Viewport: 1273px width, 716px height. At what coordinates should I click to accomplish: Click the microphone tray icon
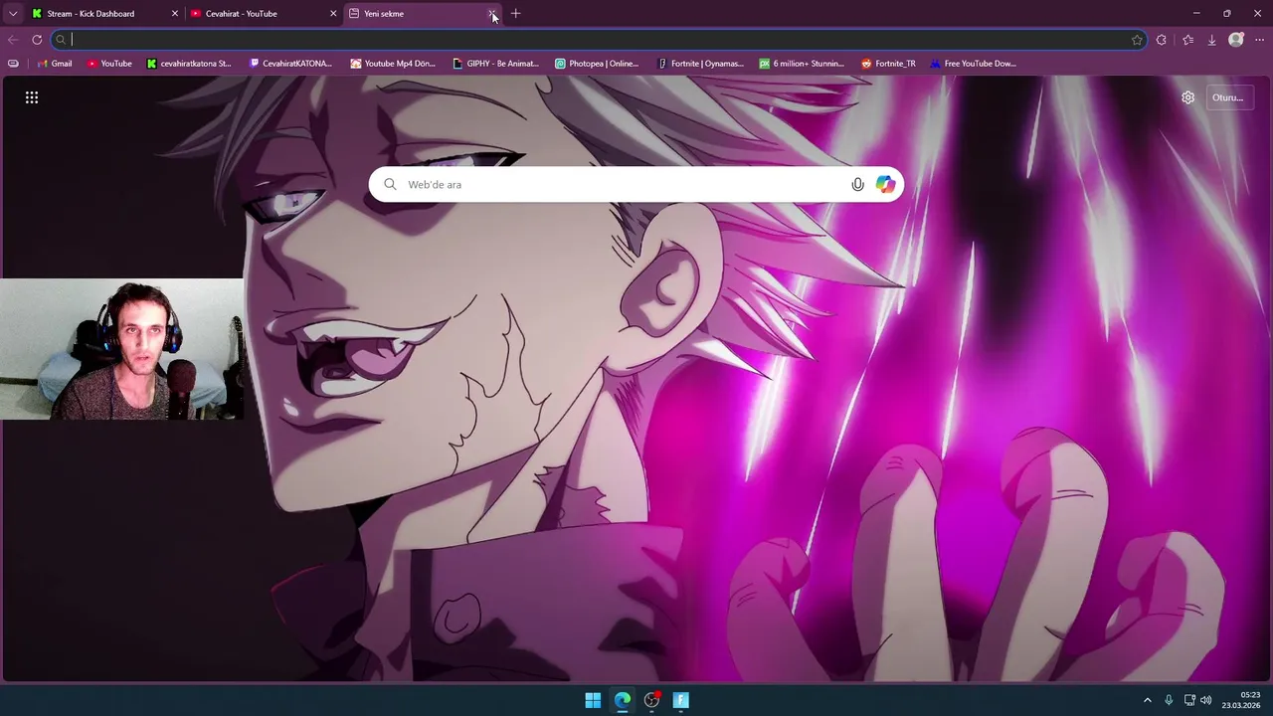(x=1169, y=700)
